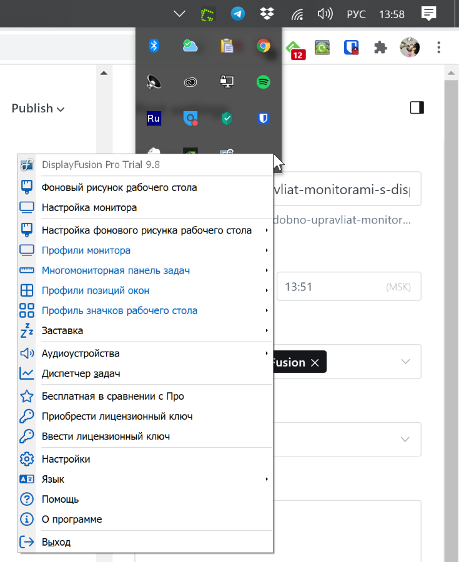
Task: Open the Chrome extensions puzzle icon
Action: click(380, 47)
